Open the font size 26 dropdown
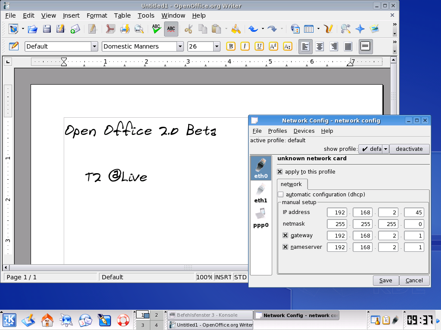Image resolution: width=441 pixels, height=330 pixels. (217, 46)
